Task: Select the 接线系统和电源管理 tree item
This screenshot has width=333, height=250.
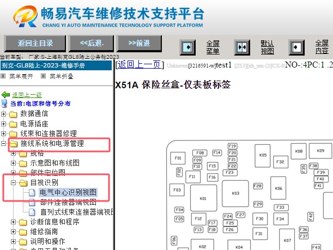Action: 52,143
